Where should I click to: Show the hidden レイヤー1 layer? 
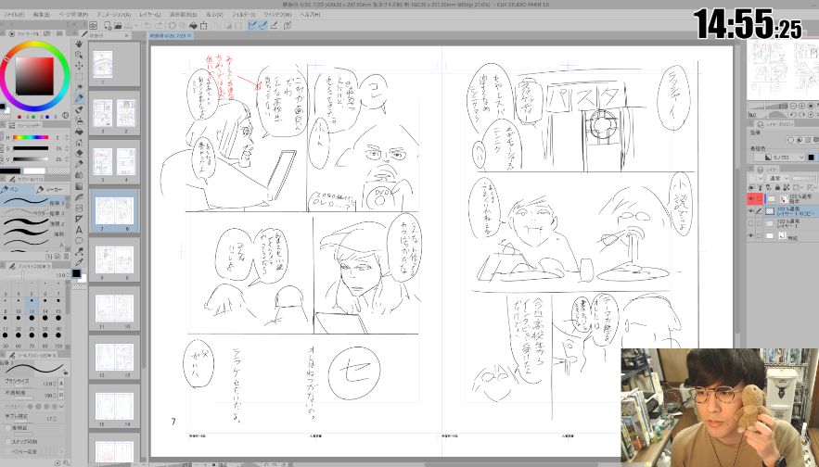tap(751, 223)
